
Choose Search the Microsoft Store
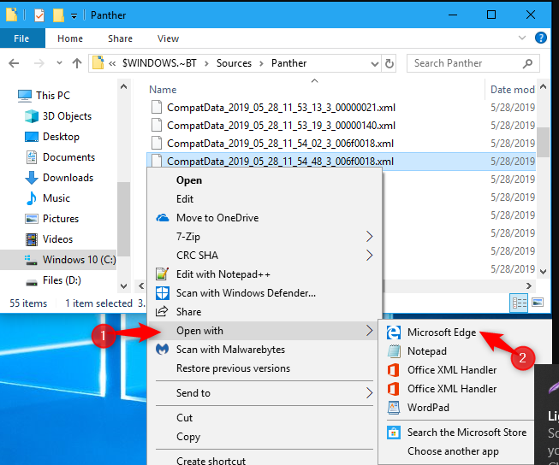pos(456,433)
